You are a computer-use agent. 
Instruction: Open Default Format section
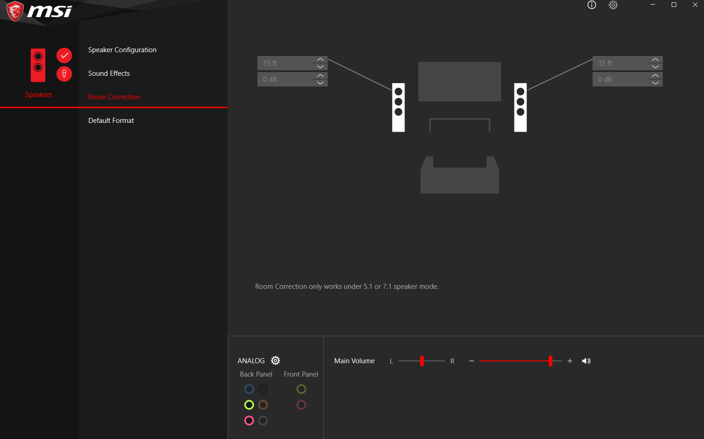coord(111,121)
